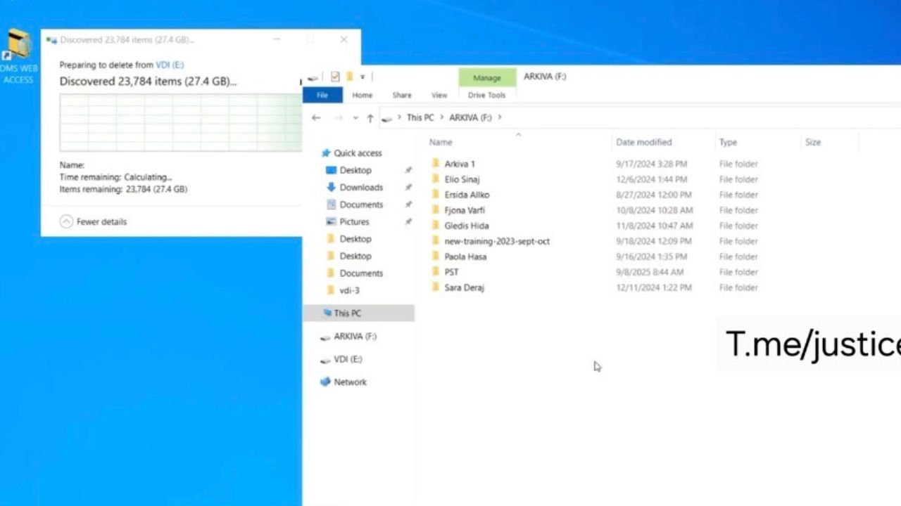This screenshot has height=506, width=901.
Task: Expand the chevron after ARKIVA (F:) breadcrumb
Action: coord(500,117)
